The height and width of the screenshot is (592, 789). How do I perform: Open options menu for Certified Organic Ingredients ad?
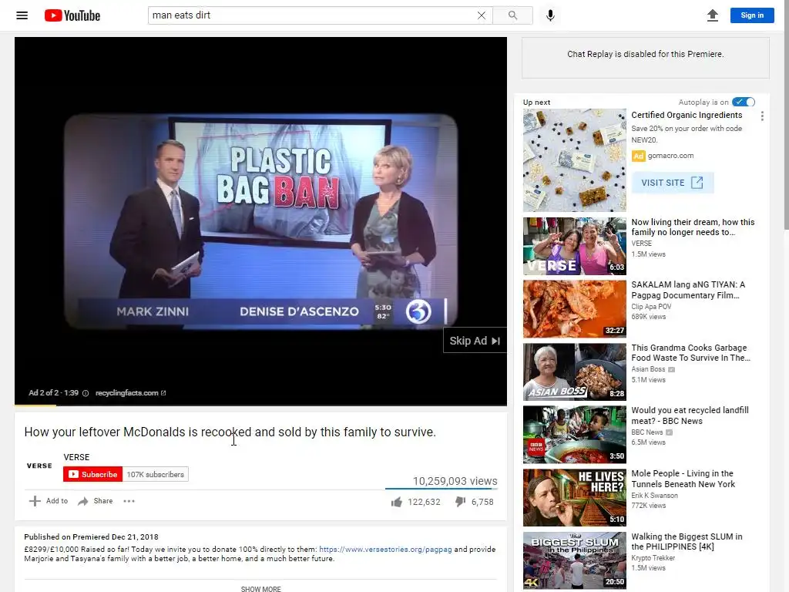762,116
